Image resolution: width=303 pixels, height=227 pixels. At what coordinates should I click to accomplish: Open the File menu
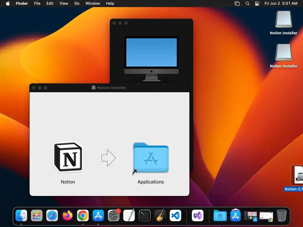coord(37,4)
